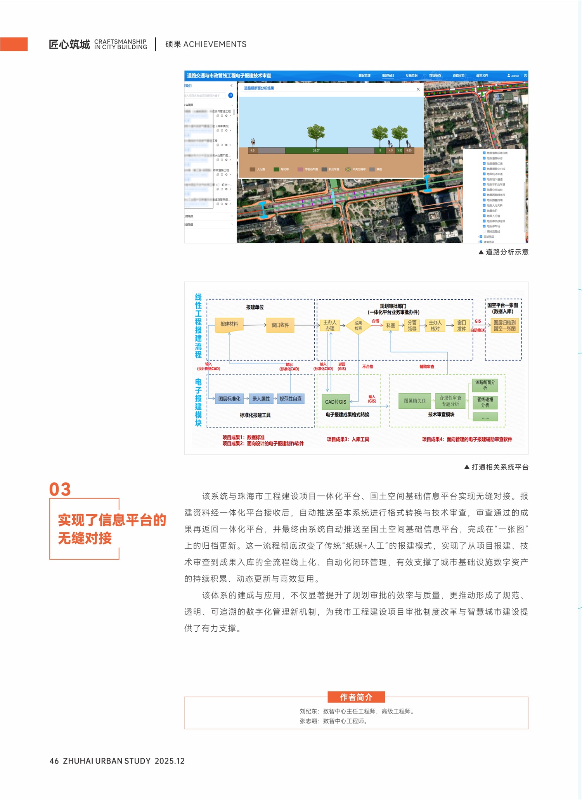Screen dimensions: 582x800
Task: Close the 道路横断面分析结果 popup
Action: (x=418, y=89)
